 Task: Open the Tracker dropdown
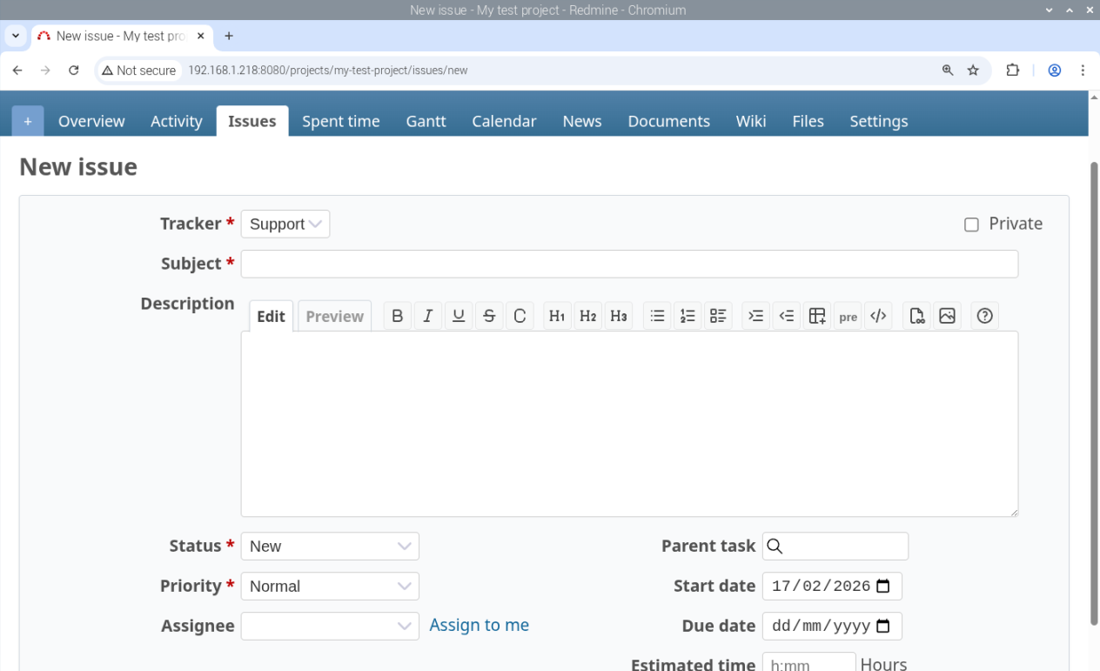285,224
